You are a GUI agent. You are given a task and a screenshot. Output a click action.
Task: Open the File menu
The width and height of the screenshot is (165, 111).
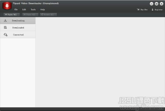click(16, 10)
